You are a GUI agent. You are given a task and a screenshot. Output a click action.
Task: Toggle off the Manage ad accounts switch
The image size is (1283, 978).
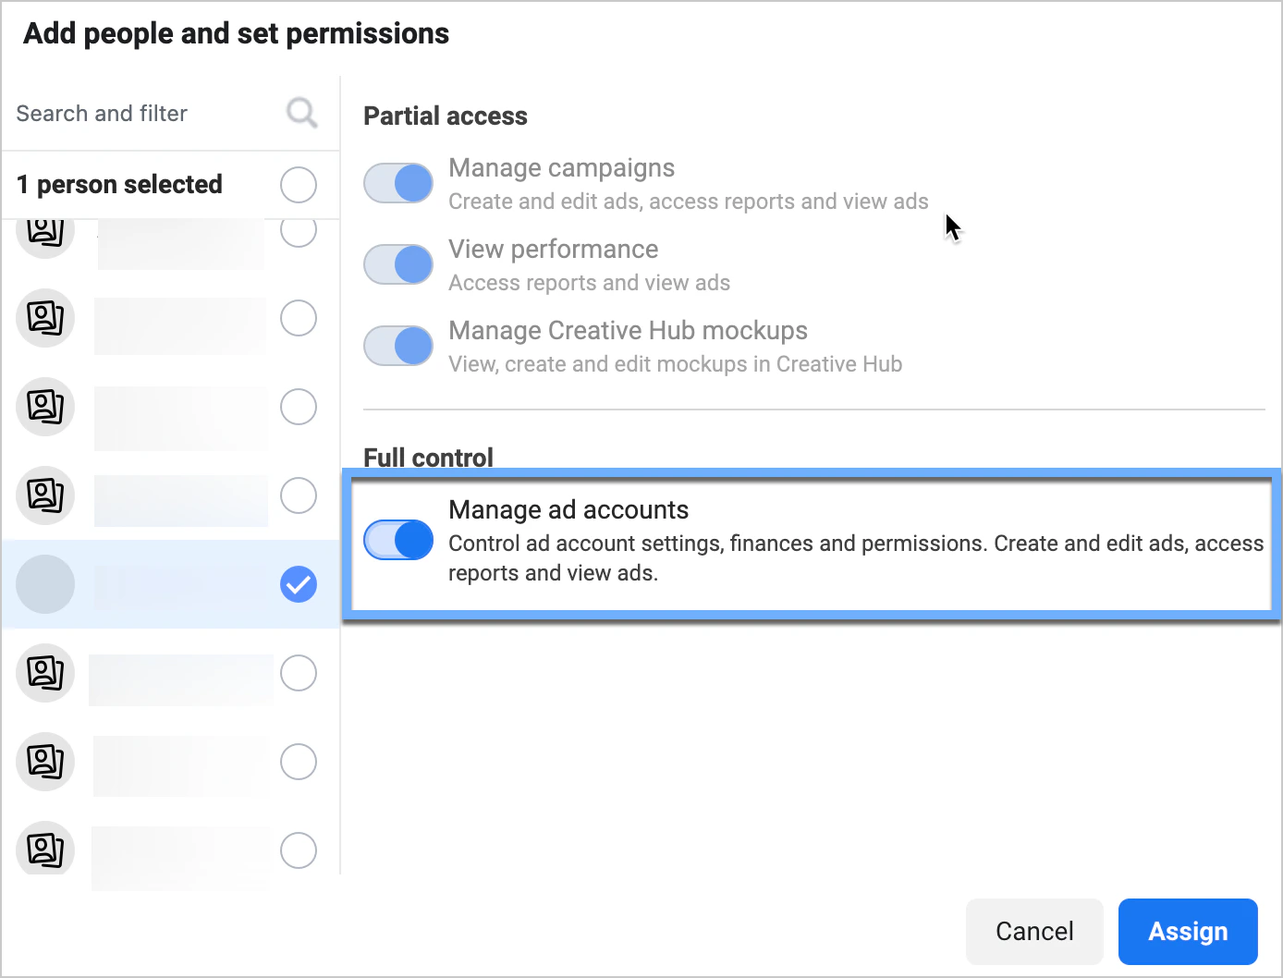click(x=397, y=540)
